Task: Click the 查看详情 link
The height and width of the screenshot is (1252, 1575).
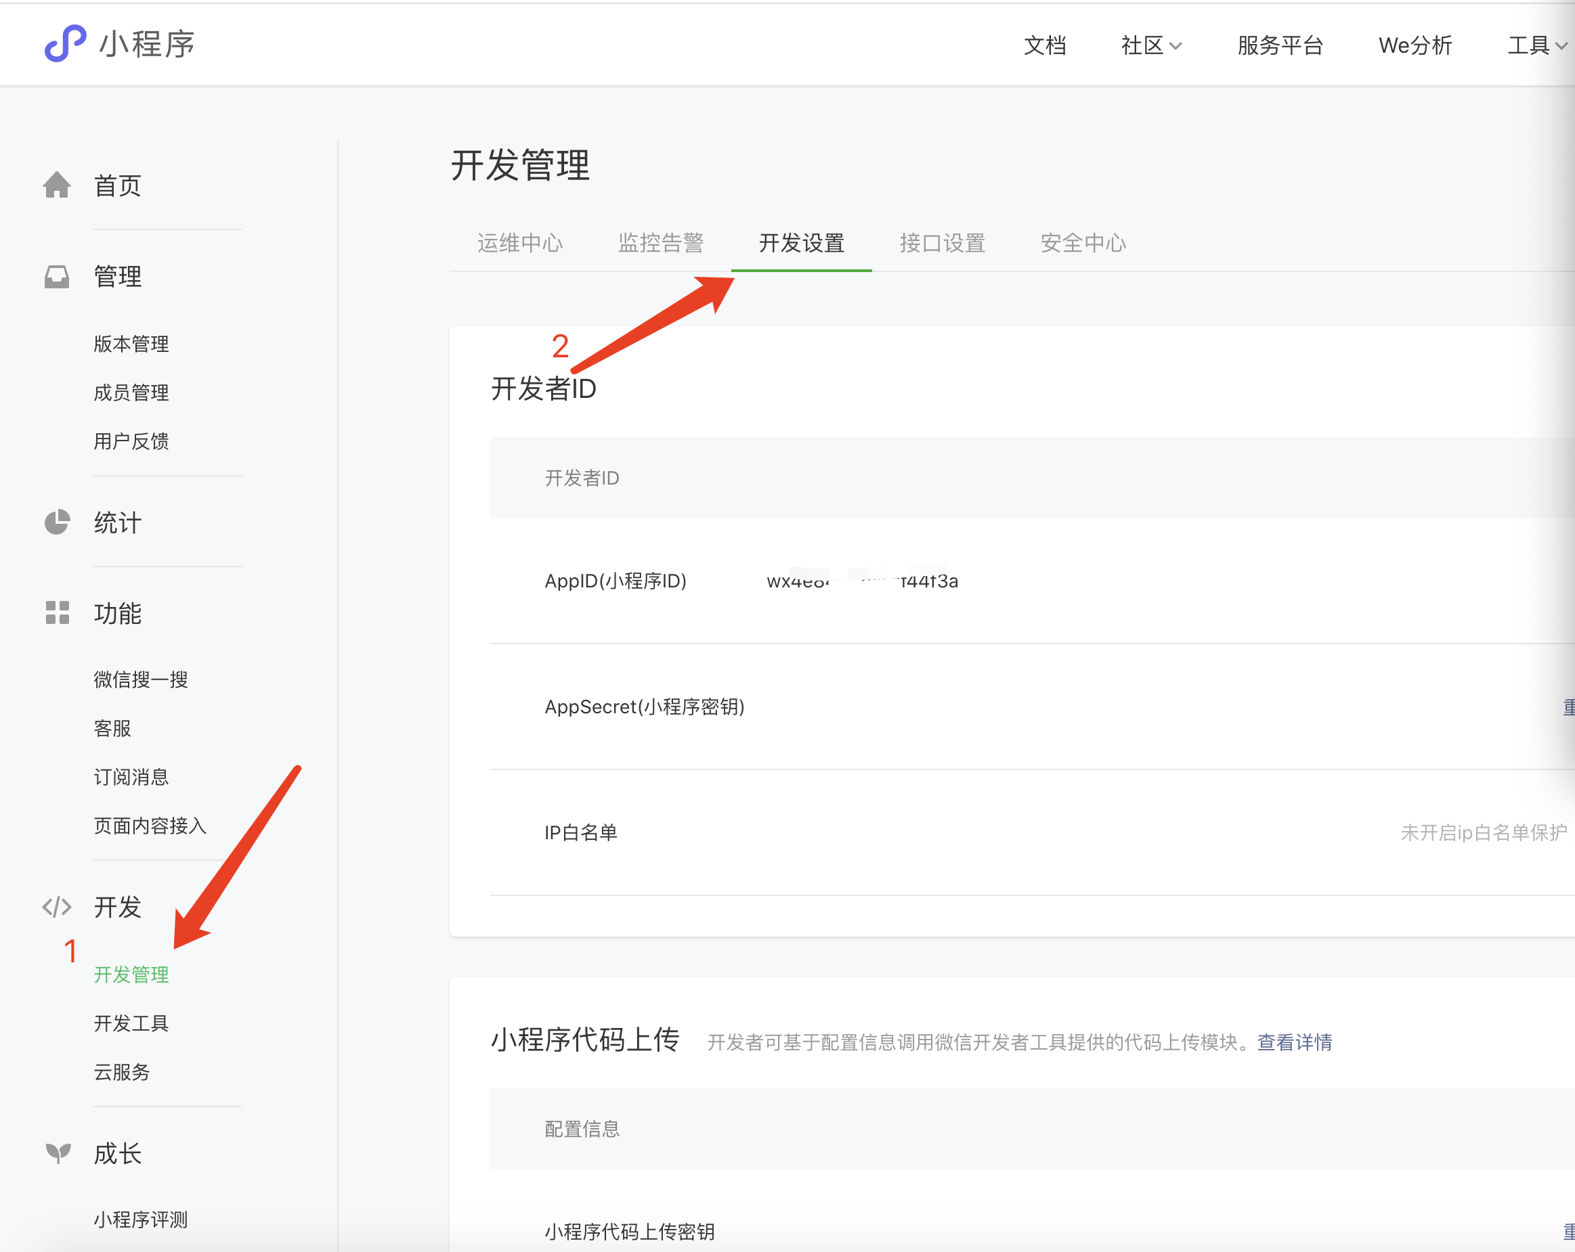Action: (1294, 1042)
